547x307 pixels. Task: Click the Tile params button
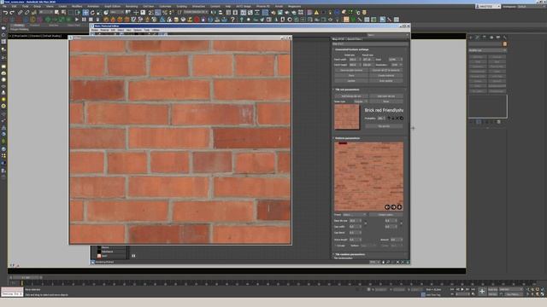point(384,126)
